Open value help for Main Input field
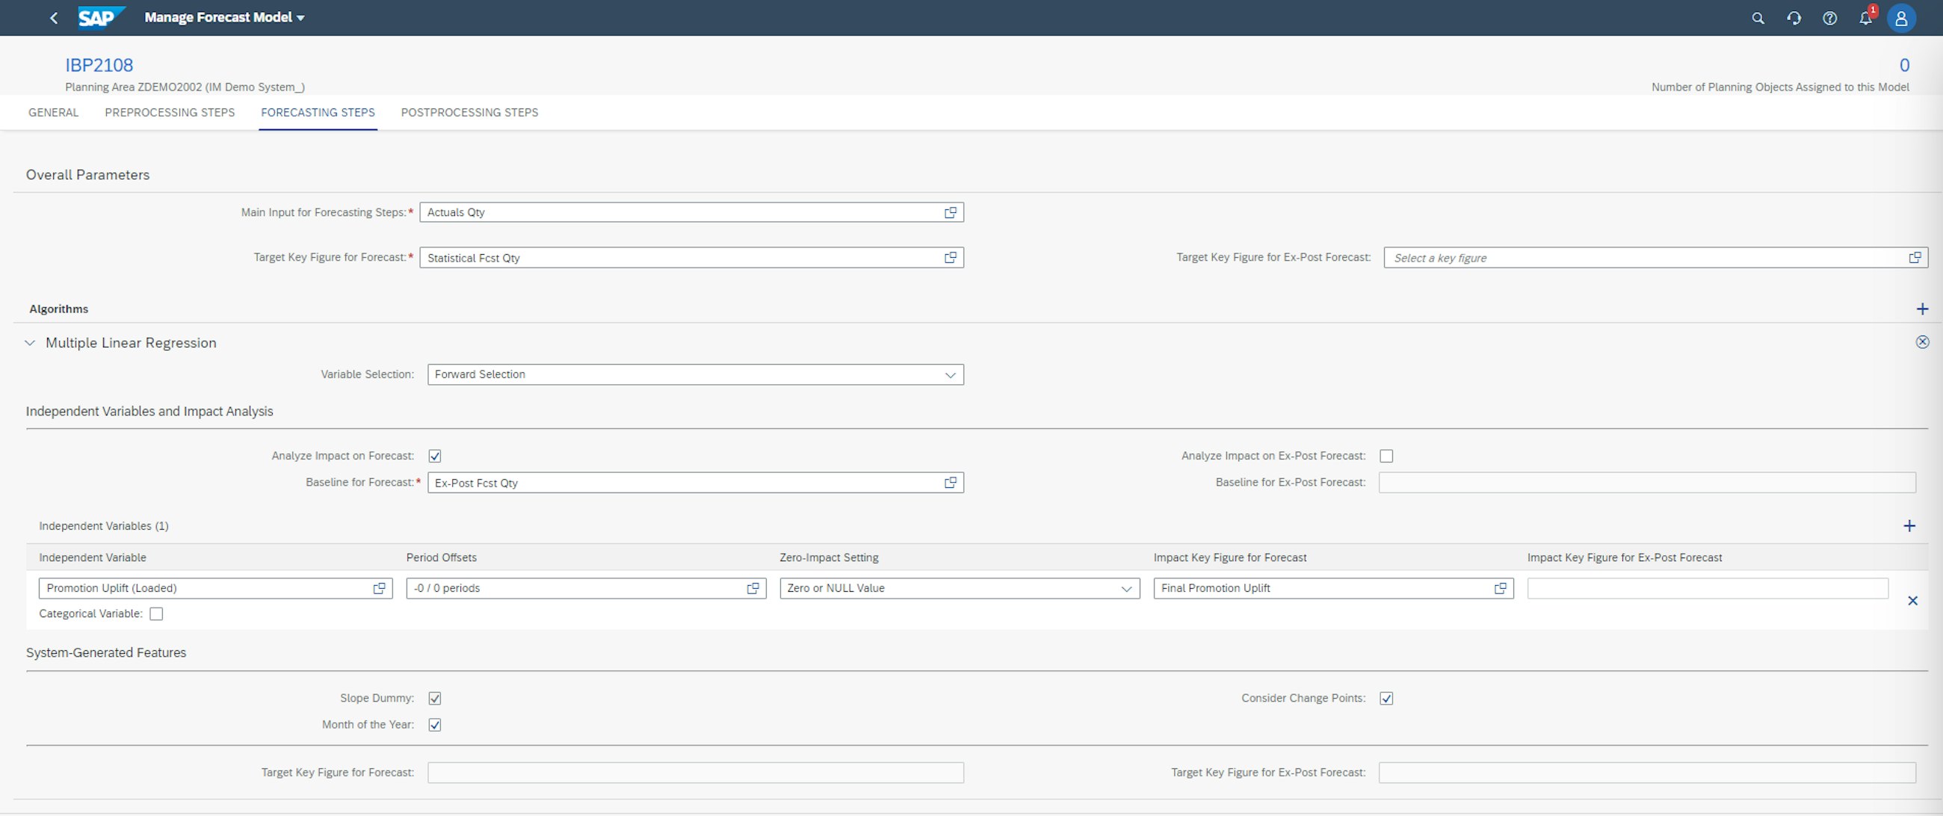The width and height of the screenshot is (1943, 816). 951,213
